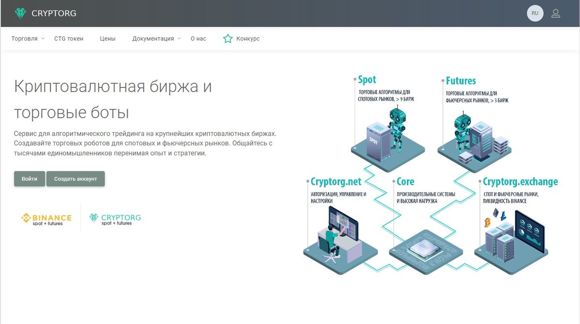The height and width of the screenshot is (324, 580).
Task: Click the Cryptorg.exchange heading in diagram
Action: pos(520,182)
